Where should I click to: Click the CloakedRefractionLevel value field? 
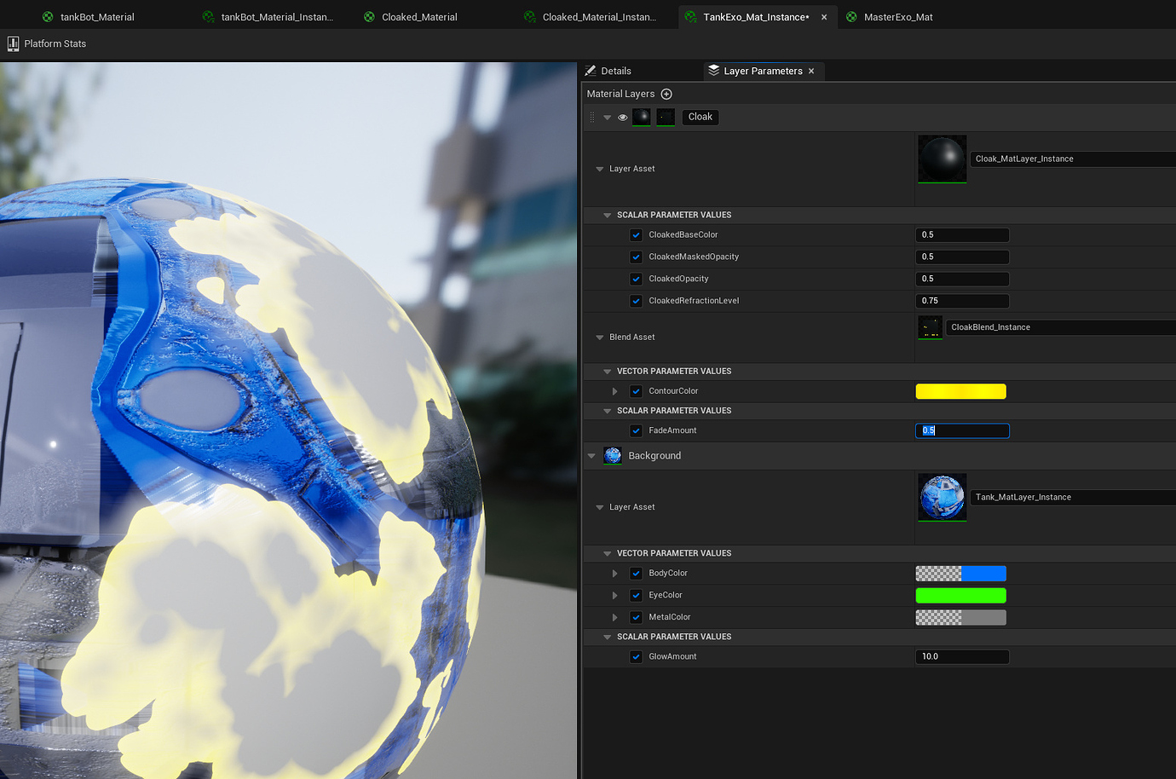tap(961, 301)
